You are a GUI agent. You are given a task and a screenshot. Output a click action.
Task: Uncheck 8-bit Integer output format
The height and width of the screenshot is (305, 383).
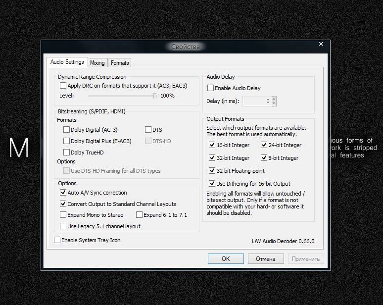(264, 158)
